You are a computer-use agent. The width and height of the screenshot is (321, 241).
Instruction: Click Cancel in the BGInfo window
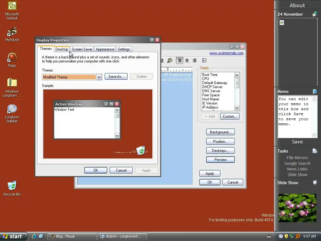[x=233, y=182]
